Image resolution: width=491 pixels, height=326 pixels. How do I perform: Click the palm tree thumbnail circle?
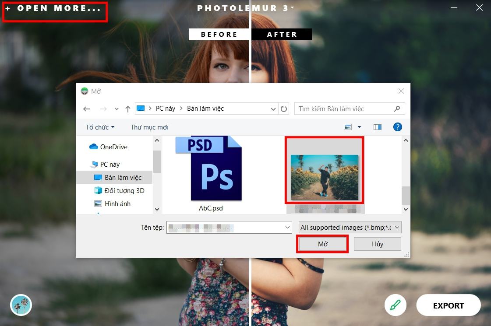(x=21, y=305)
